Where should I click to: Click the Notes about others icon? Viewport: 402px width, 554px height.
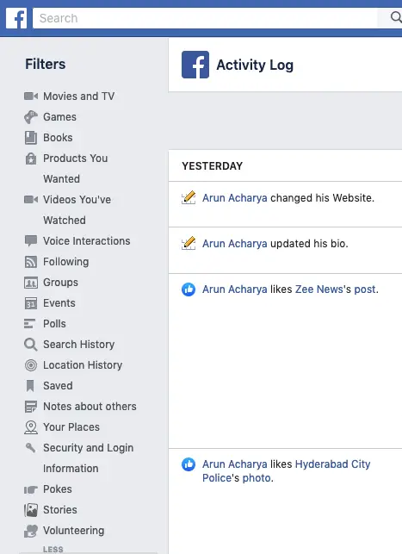[x=31, y=407]
